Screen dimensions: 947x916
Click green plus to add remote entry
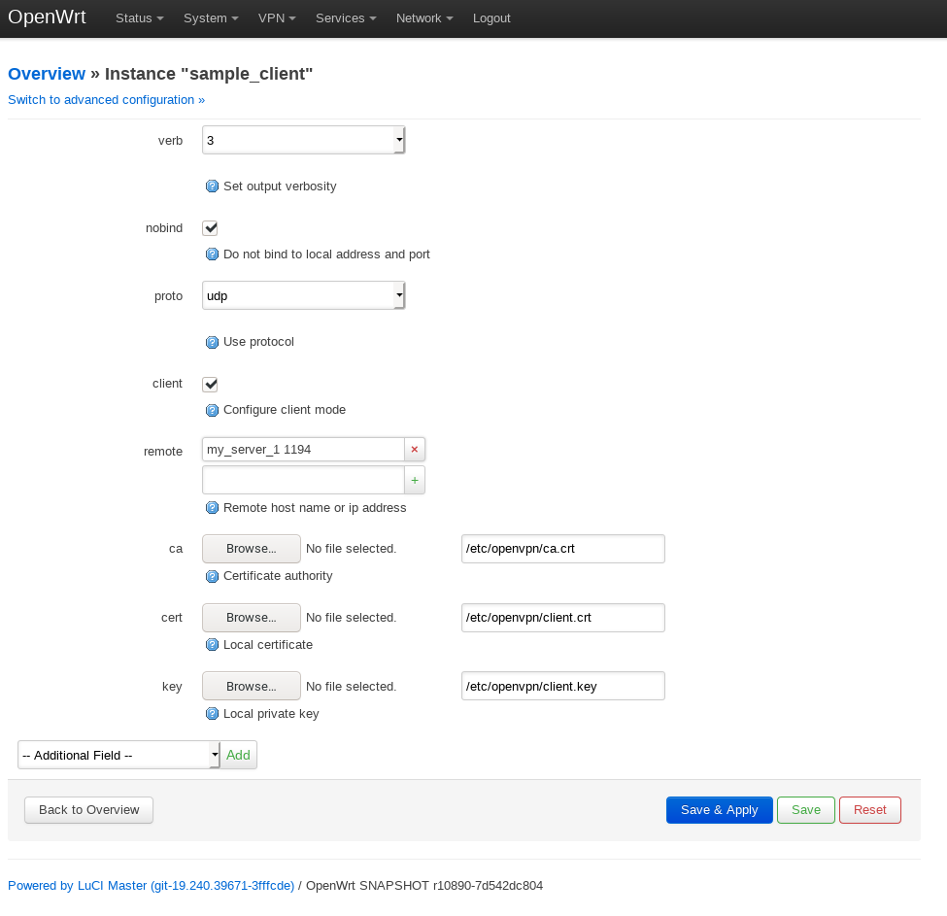[x=415, y=480]
